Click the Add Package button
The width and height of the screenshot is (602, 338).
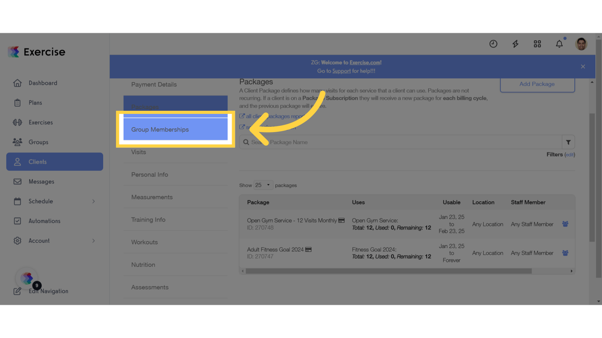pos(537,84)
